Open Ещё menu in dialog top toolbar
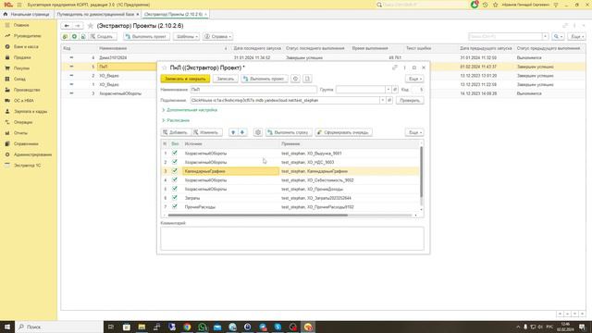 tap(414, 79)
